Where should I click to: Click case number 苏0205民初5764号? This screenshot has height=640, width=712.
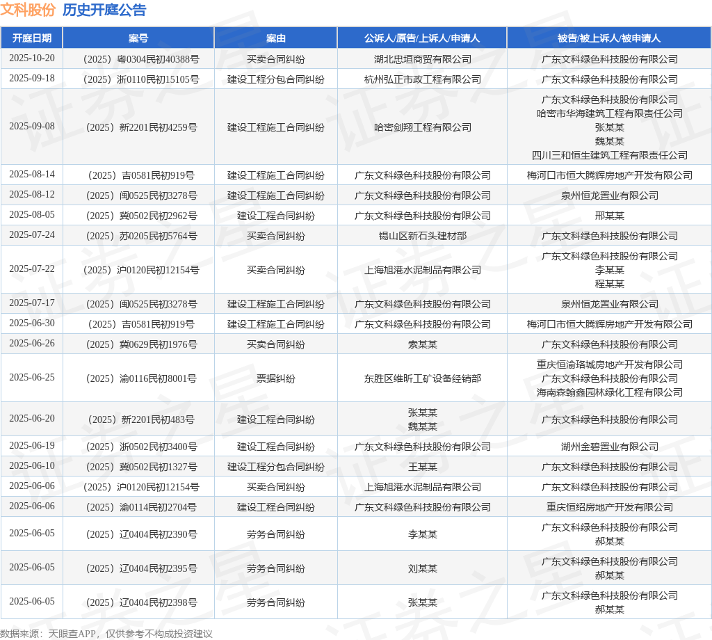pyautogui.click(x=142, y=237)
